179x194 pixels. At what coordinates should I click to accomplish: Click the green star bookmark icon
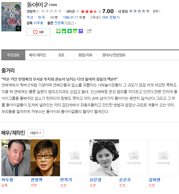click(70, 31)
